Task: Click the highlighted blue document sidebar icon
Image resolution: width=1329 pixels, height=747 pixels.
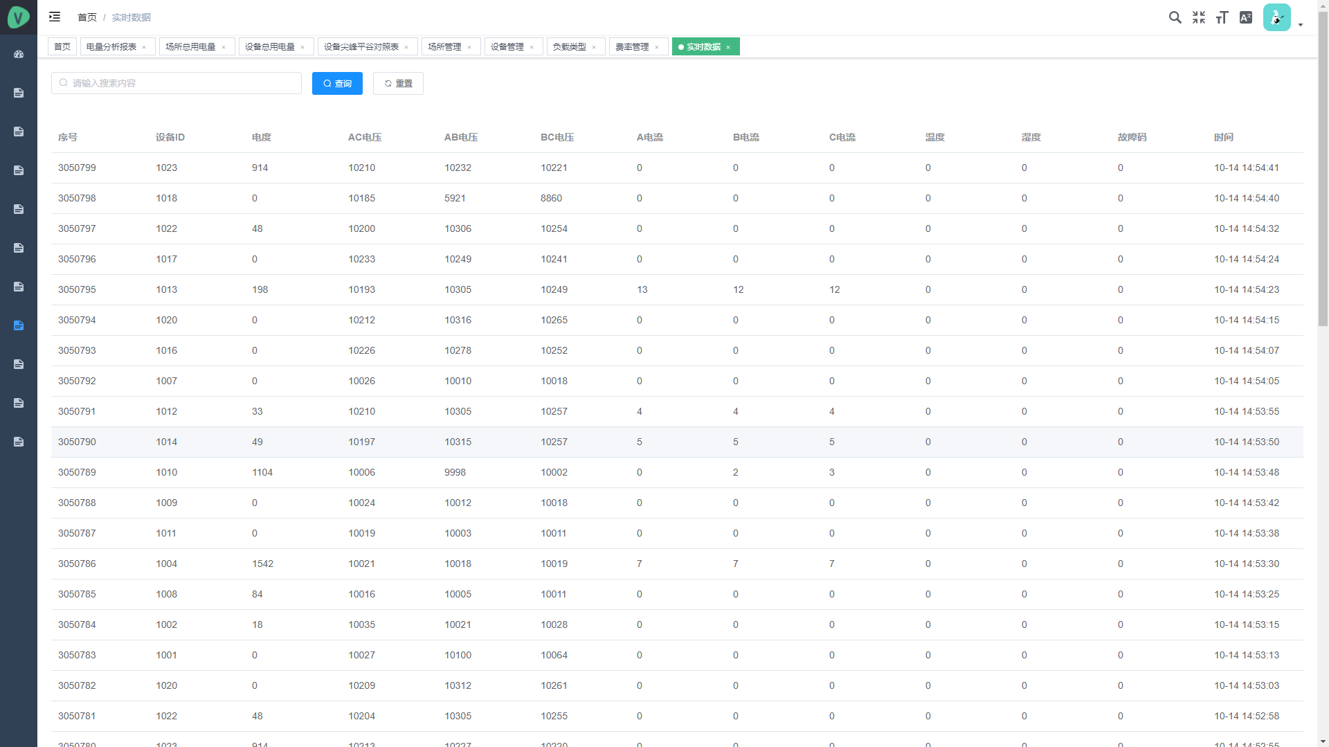Action: tap(19, 325)
